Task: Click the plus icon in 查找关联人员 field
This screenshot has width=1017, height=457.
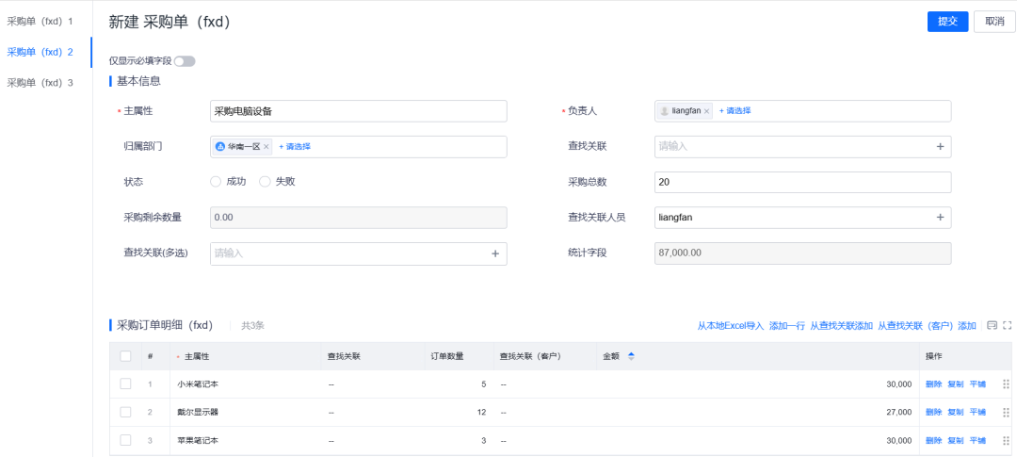Action: pyautogui.click(x=939, y=218)
